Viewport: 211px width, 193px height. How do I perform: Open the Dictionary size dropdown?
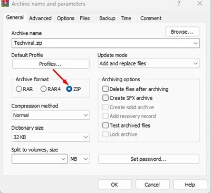click(51, 137)
